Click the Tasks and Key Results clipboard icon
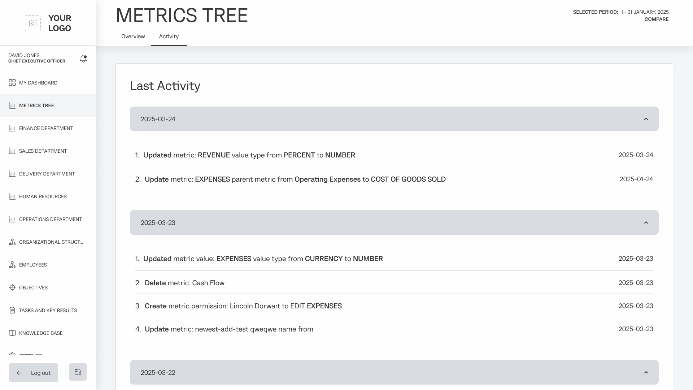Screen dimensions: 693x390 12,310
